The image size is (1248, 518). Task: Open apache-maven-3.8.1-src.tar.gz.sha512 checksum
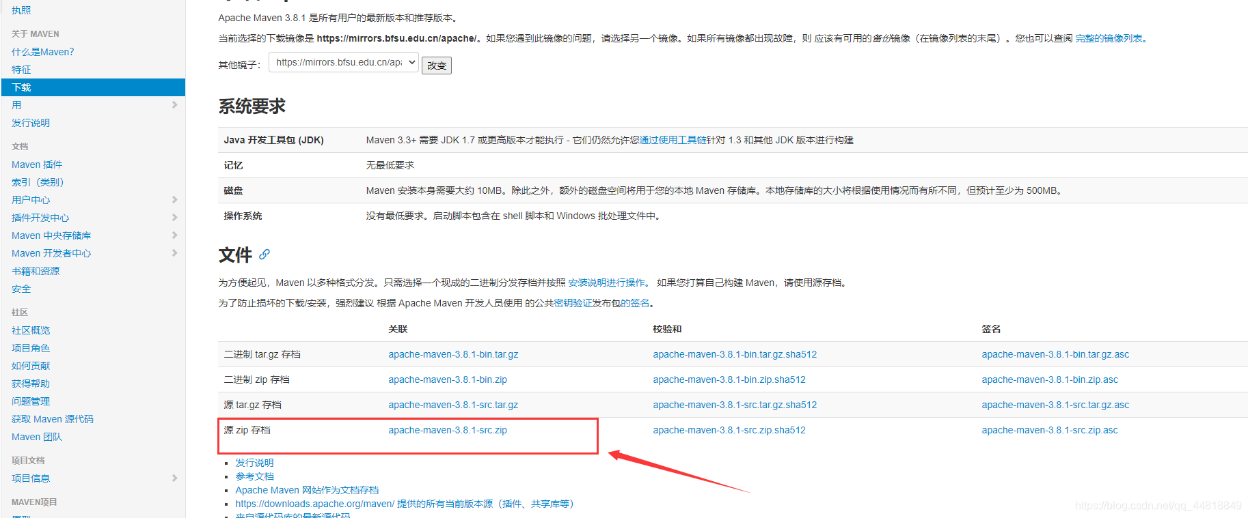tap(735, 405)
